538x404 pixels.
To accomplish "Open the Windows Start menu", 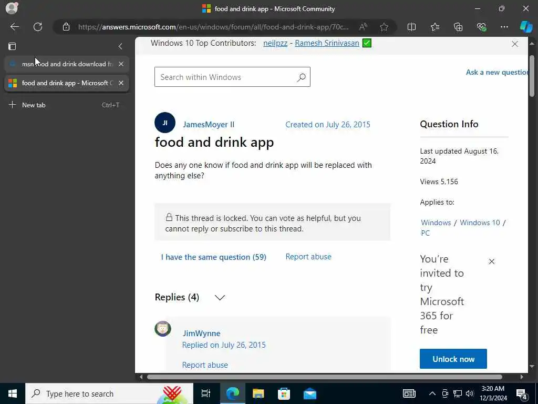I will click(x=13, y=393).
